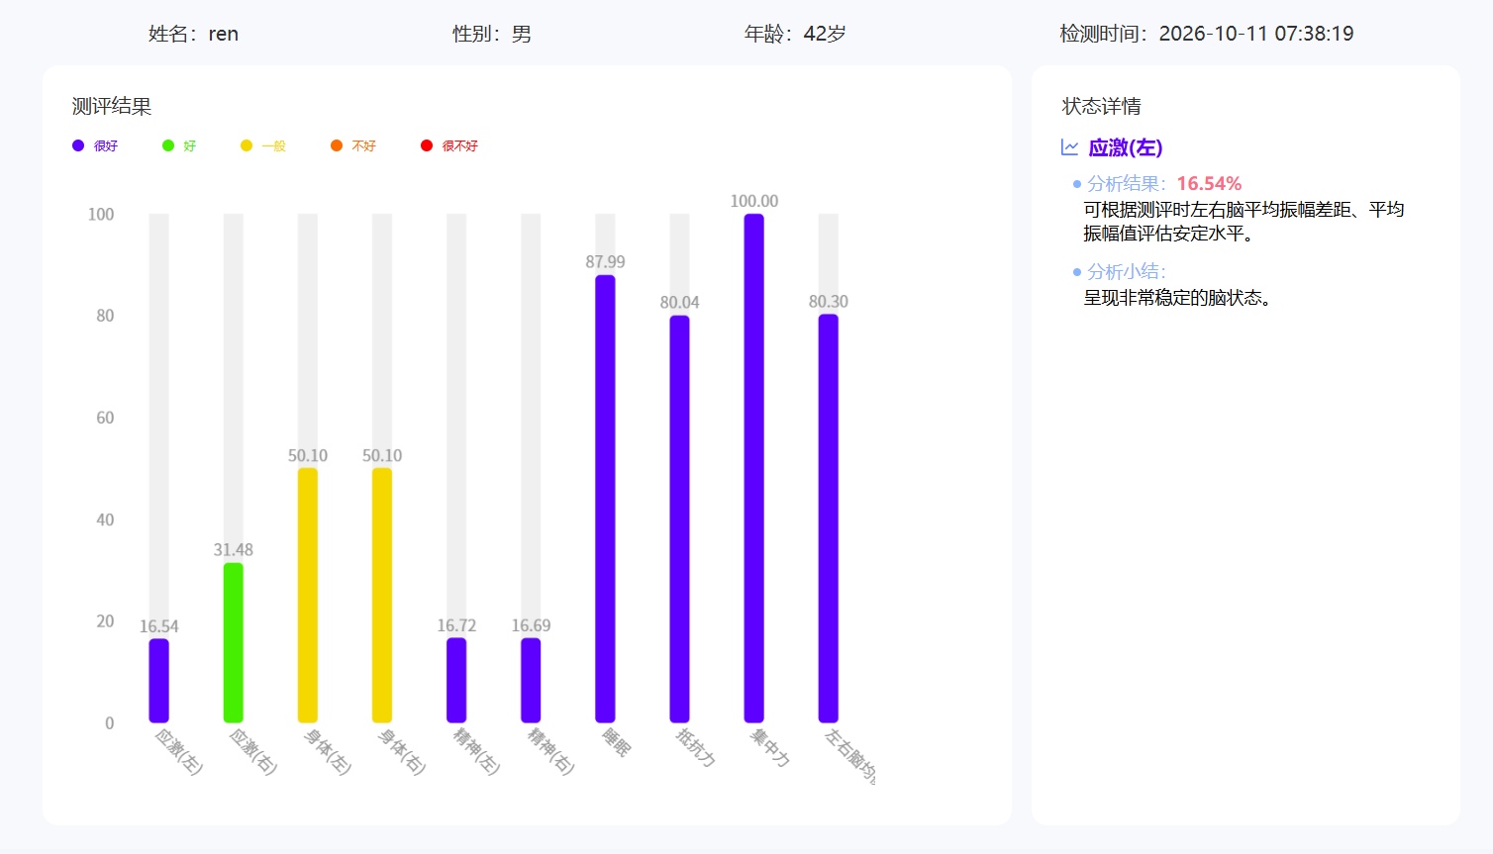Viewport: 1493px width, 854px height.
Task: Click the 分析结果 bullet point
Action: [x=1157, y=183]
